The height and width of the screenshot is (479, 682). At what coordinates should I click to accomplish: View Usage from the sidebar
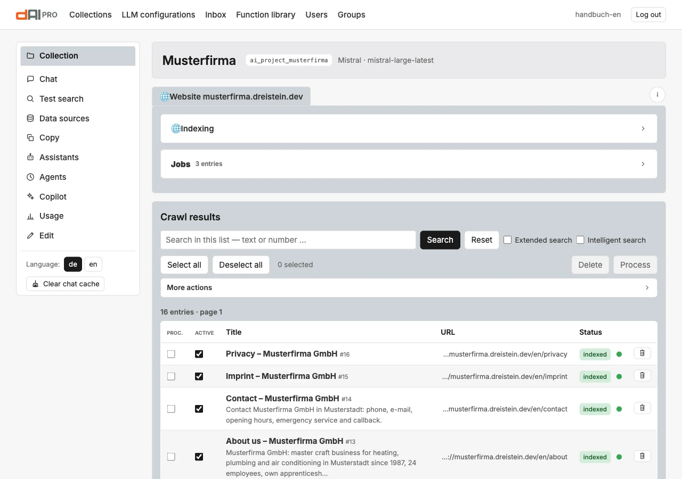click(x=78, y=216)
